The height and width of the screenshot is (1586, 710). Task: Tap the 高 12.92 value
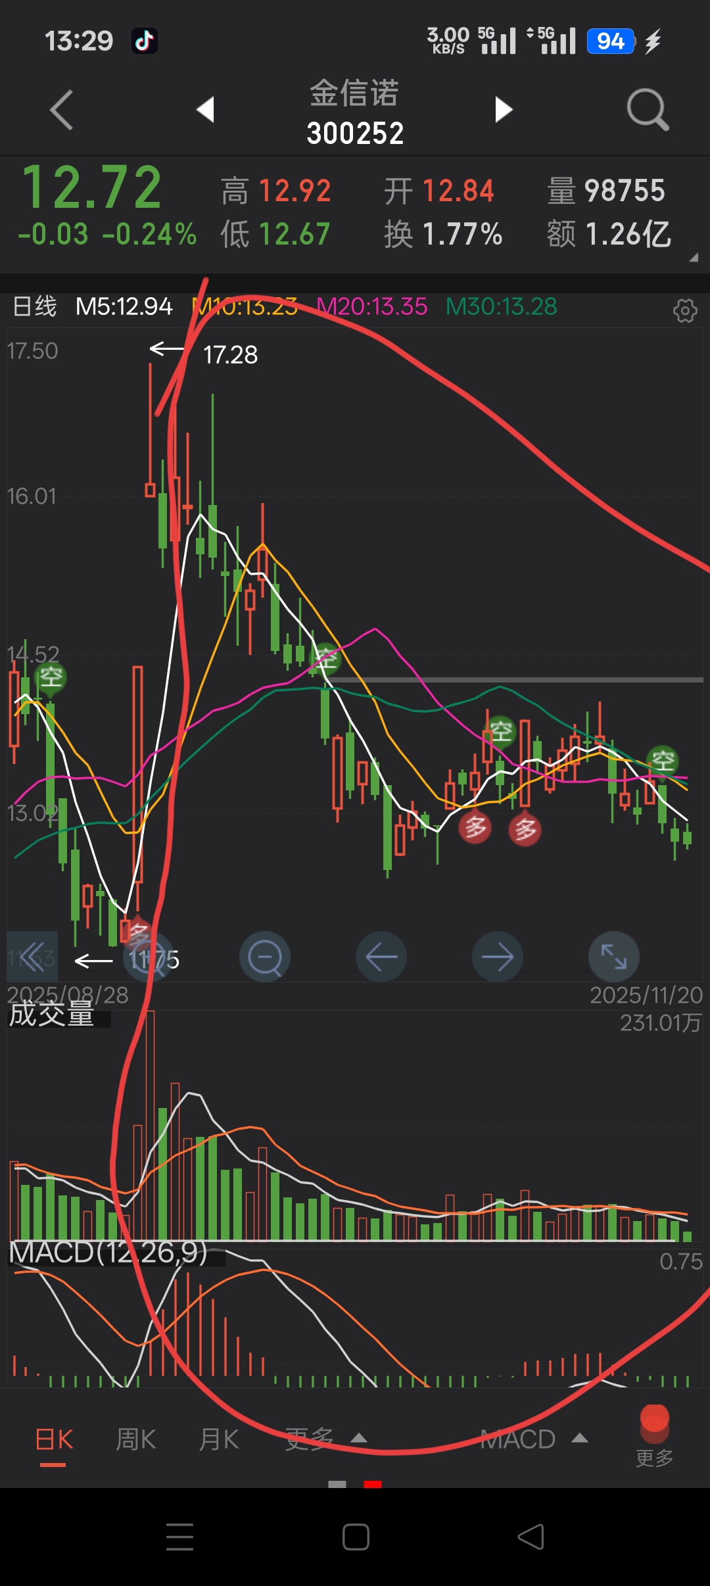point(276,191)
